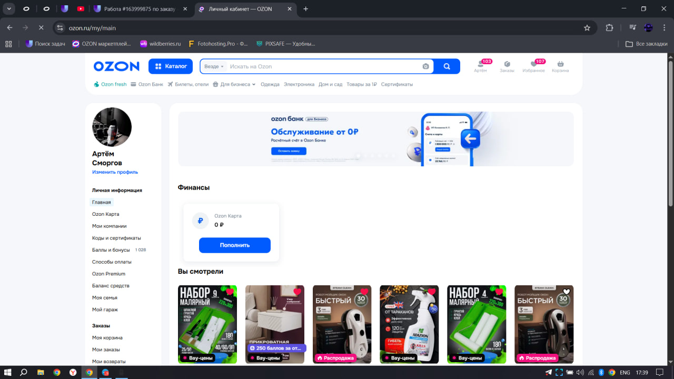Click the browser back arrow
Viewport: 674px width, 379px height.
(9, 28)
